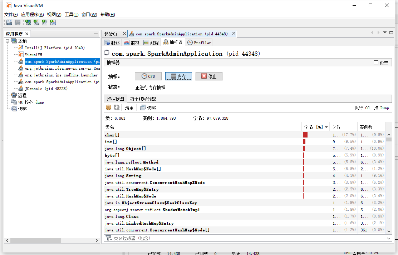Click the 实例数 column header
398x255 pixels.
[371, 127]
